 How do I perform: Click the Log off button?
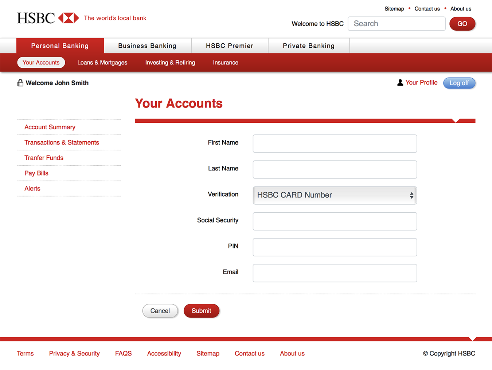click(459, 83)
